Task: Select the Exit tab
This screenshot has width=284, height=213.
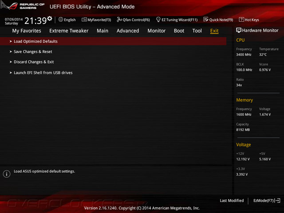Action: coord(214,31)
